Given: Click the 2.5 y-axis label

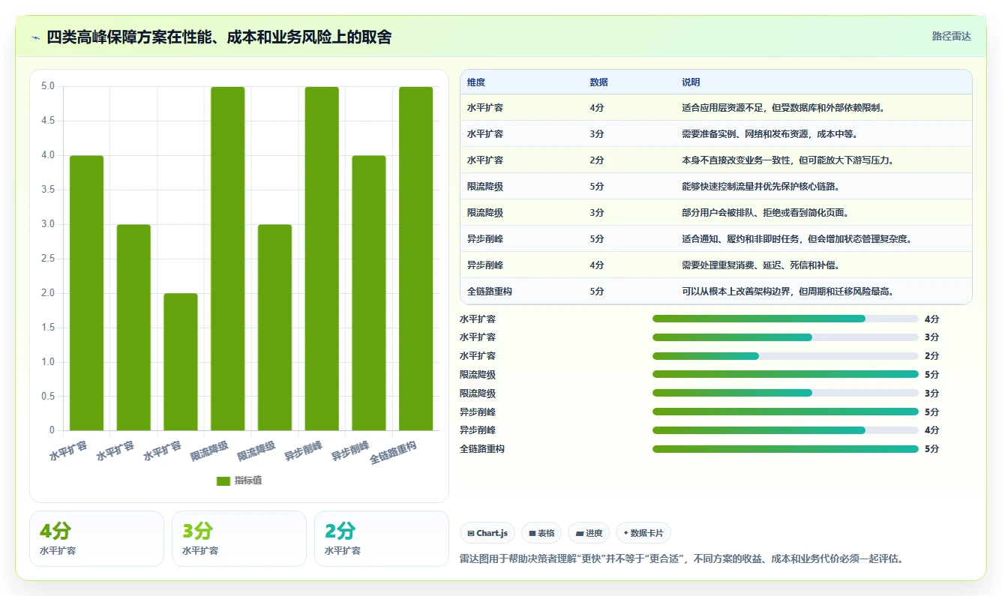Looking at the screenshot, I should [x=47, y=259].
